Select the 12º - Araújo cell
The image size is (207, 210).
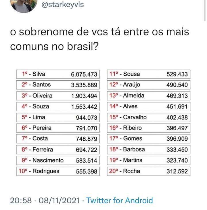pos(125,85)
